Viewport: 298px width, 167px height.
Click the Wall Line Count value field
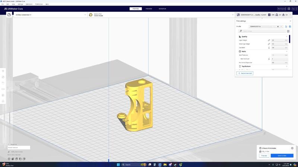point(280,59)
